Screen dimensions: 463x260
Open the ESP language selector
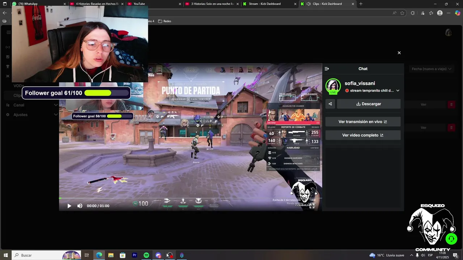(x=430, y=255)
